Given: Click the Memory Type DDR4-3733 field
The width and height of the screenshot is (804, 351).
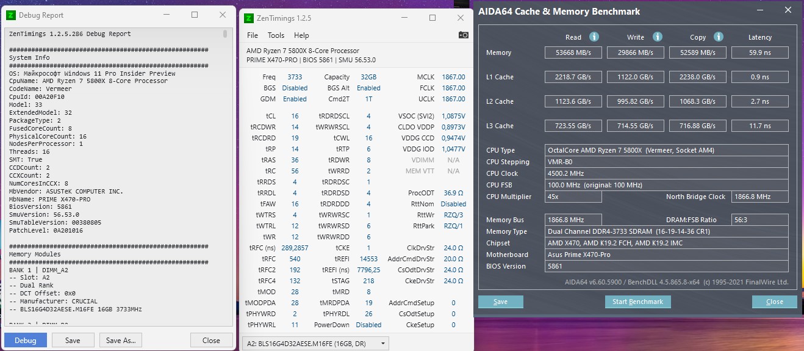Looking at the screenshot, I should click(666, 231).
